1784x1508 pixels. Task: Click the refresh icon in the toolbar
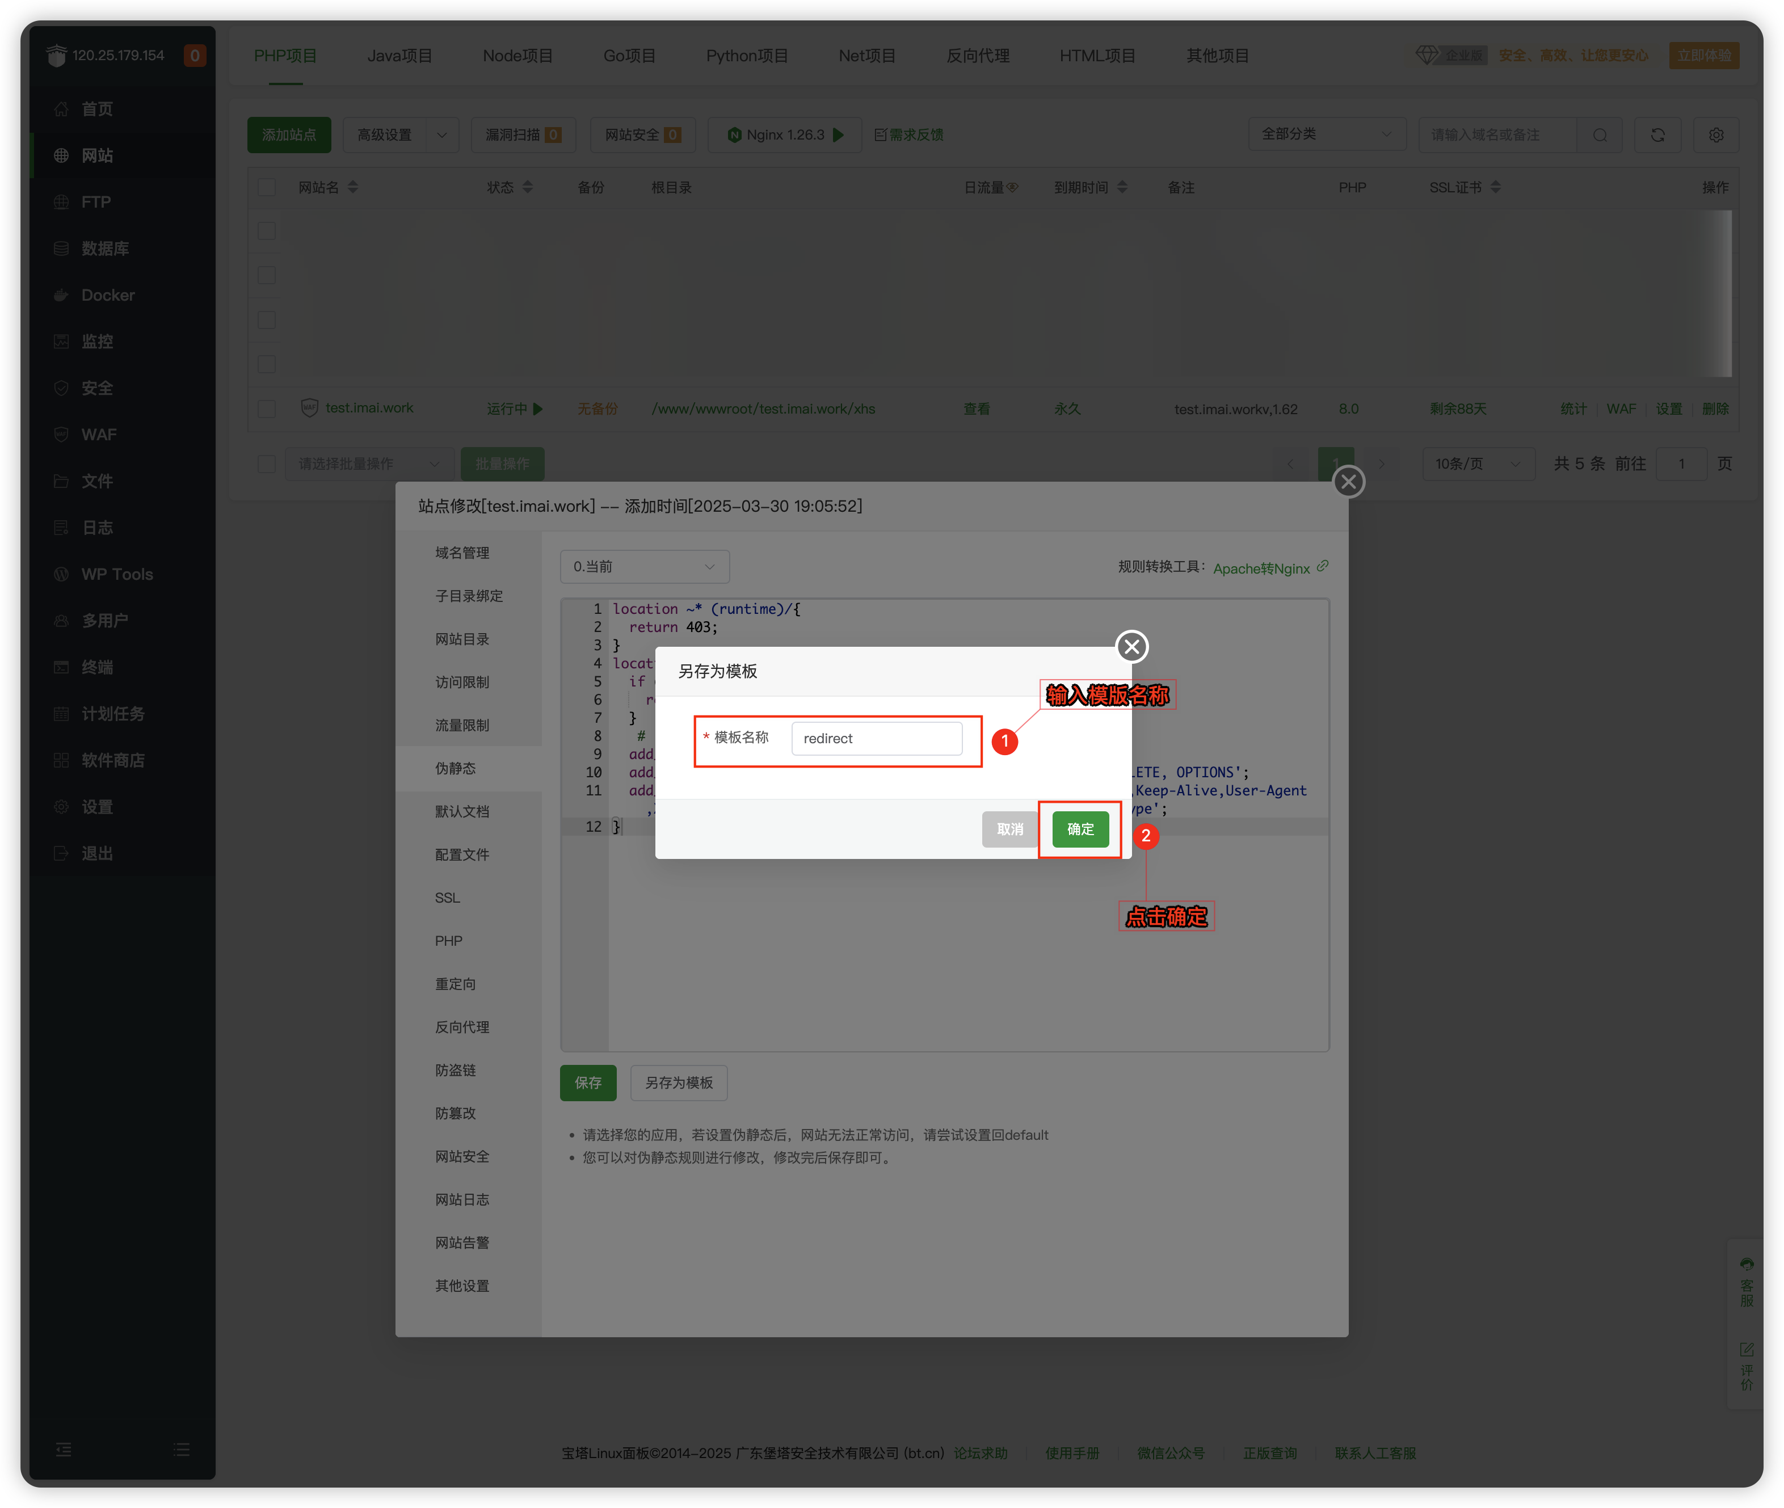(1657, 135)
